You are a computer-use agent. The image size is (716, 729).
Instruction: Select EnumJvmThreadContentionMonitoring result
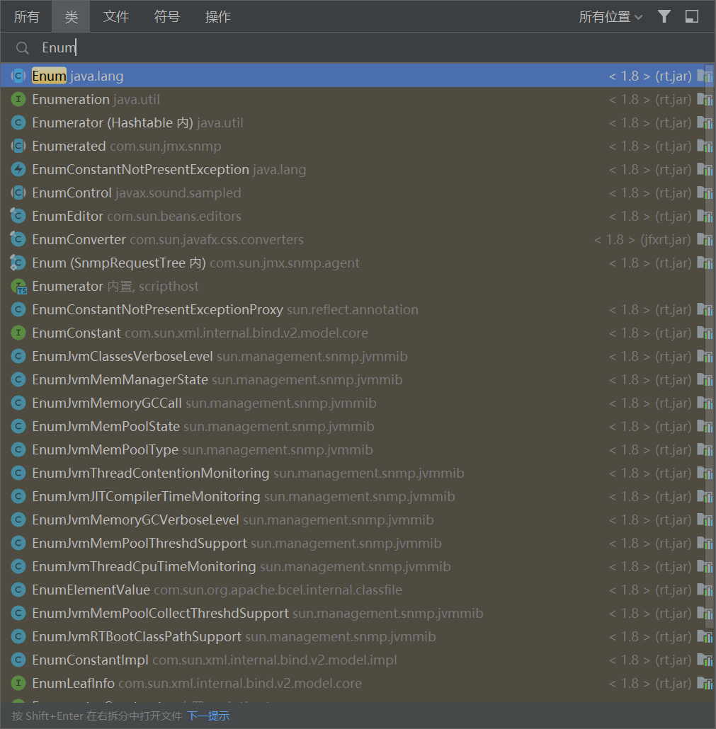coord(358,473)
